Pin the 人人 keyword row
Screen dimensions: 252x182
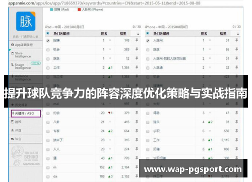pyautogui.click(x=137, y=149)
